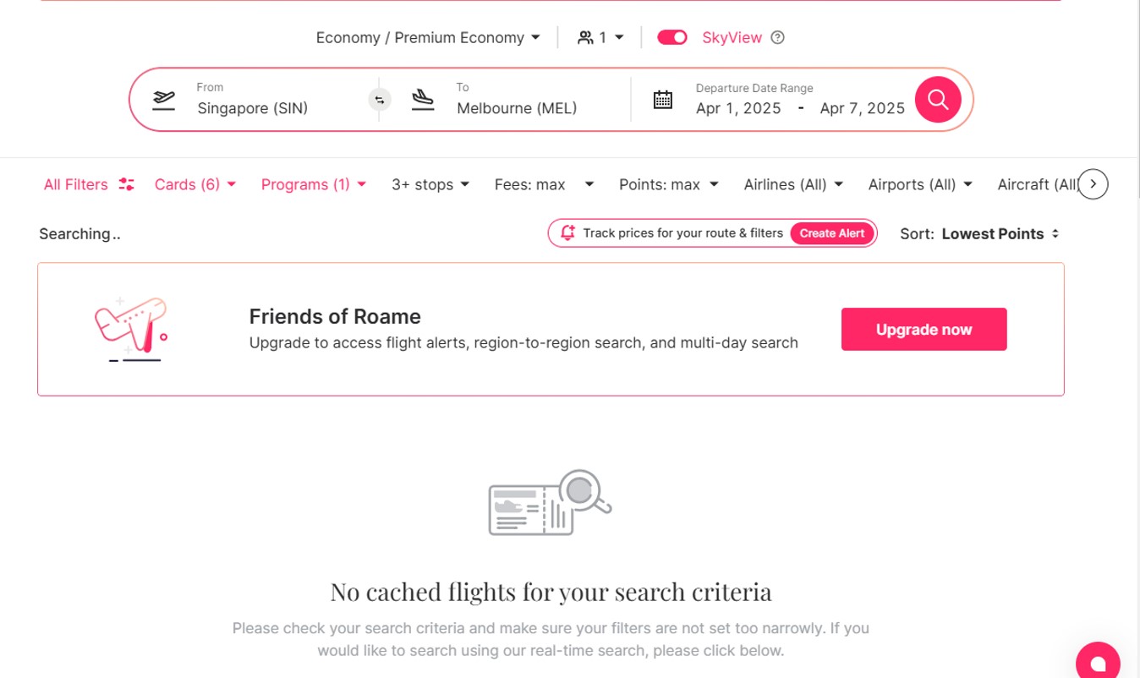Click the SkyView help question mark
The width and height of the screenshot is (1140, 678).
coord(778,37)
